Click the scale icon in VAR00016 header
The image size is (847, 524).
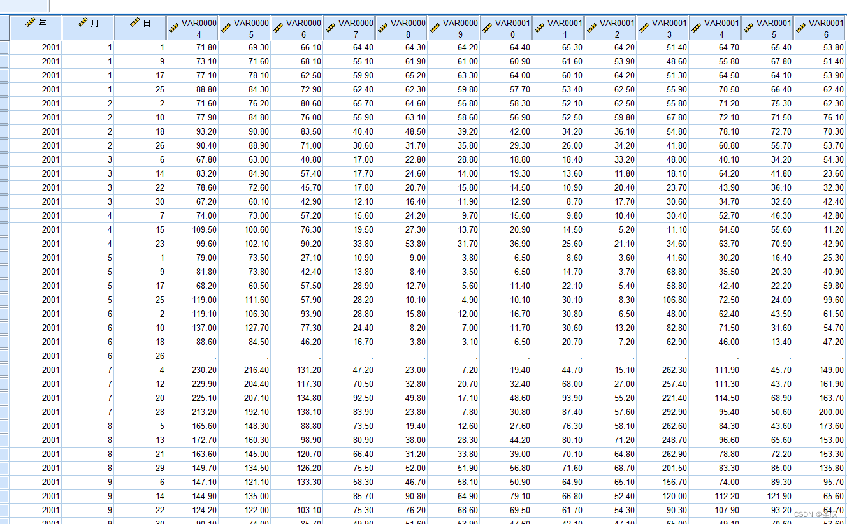pyautogui.click(x=800, y=28)
